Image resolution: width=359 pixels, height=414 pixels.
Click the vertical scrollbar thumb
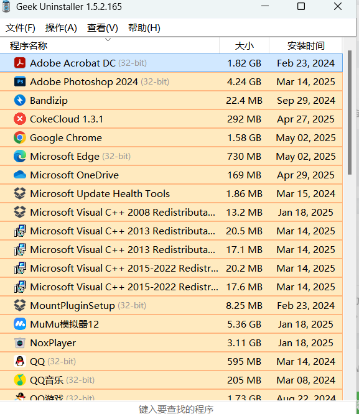pyautogui.click(x=350, y=113)
